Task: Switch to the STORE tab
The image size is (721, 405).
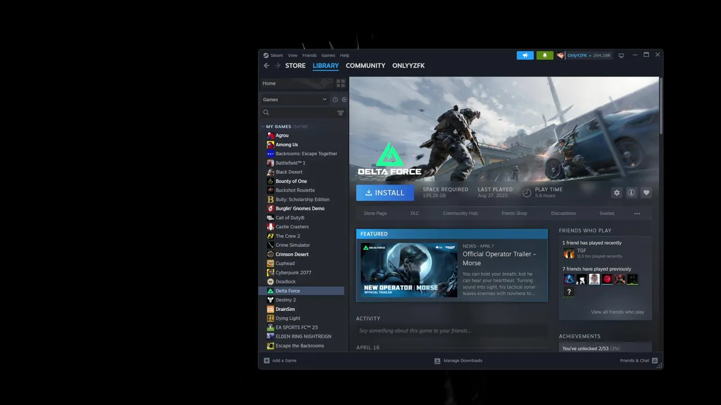Action: pyautogui.click(x=295, y=66)
